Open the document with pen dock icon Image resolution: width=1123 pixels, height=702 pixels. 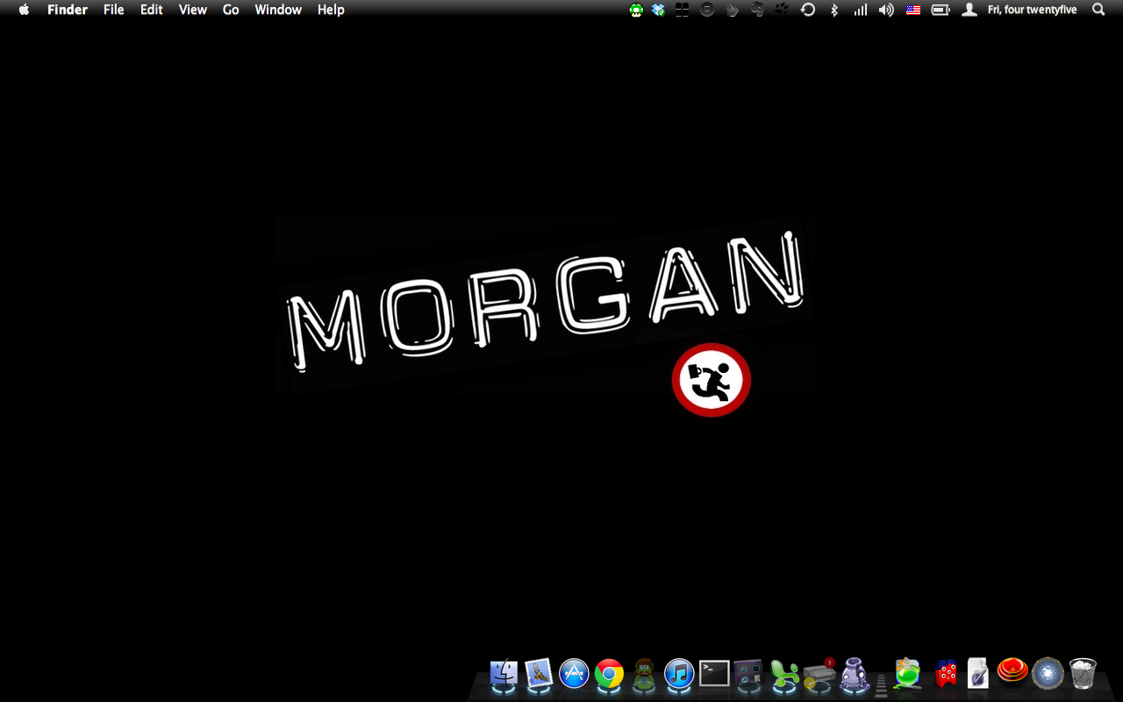[x=978, y=674]
